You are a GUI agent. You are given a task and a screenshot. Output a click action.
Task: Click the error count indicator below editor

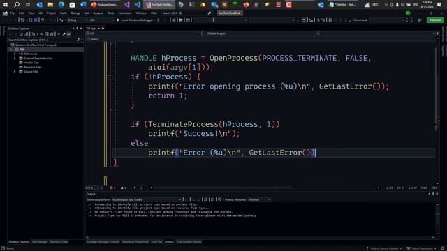click(x=112, y=188)
